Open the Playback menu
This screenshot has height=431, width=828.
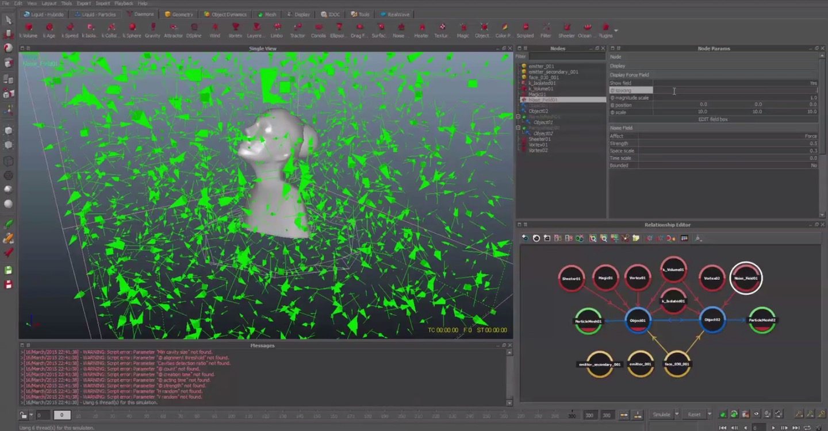point(124,3)
